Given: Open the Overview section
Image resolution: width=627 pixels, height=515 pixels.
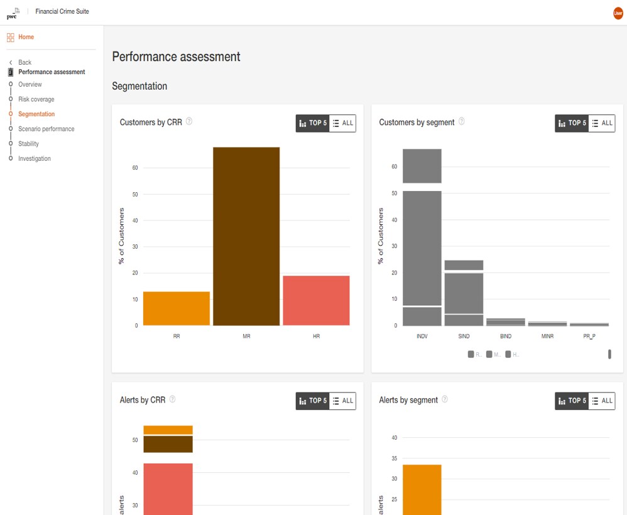Looking at the screenshot, I should [x=30, y=85].
